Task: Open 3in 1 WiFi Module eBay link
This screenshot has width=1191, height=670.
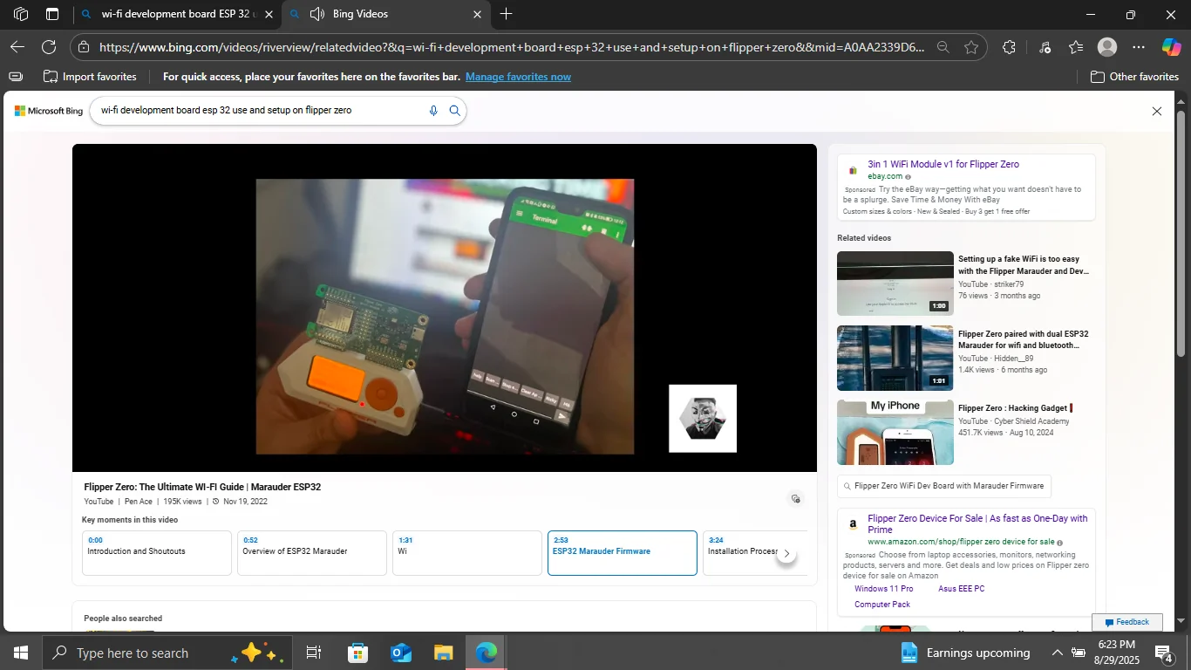Action: pos(943,164)
